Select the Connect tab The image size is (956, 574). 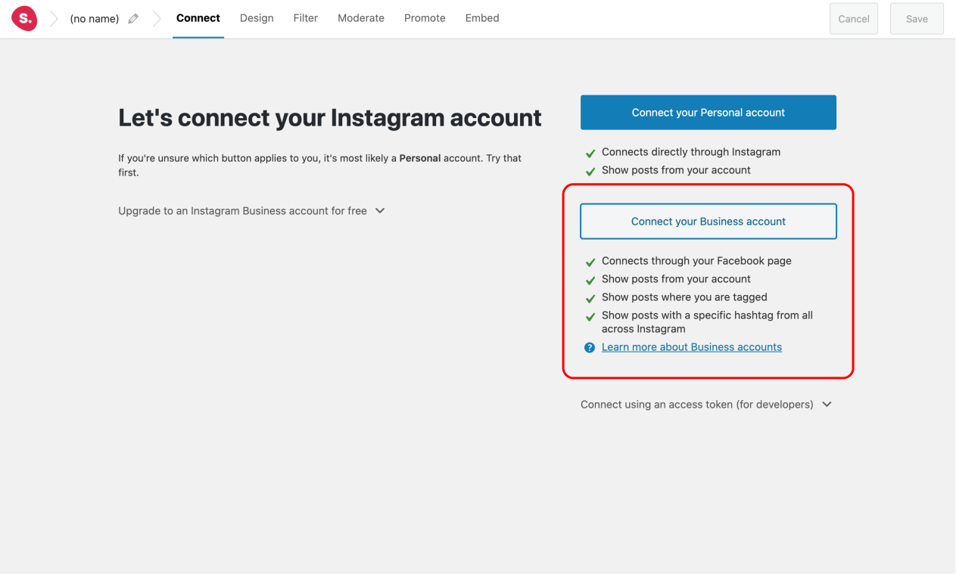(198, 18)
